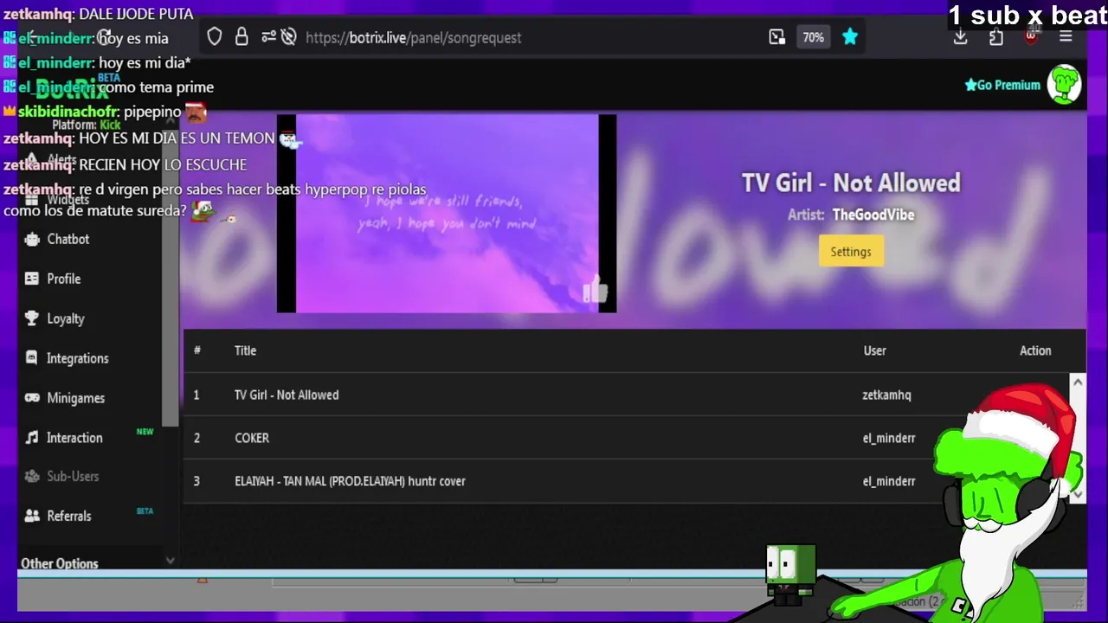This screenshot has height=623, width=1108.
Task: Click the queue scrollbar up arrow
Action: 1078,382
